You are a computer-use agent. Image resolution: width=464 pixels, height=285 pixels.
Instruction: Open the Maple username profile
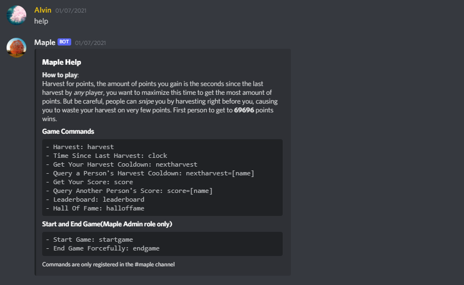(x=45, y=42)
